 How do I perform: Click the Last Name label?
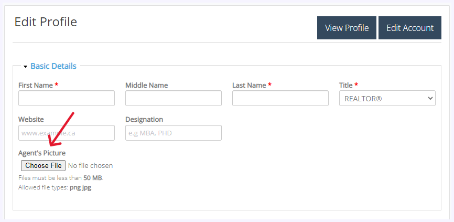tap(249, 85)
